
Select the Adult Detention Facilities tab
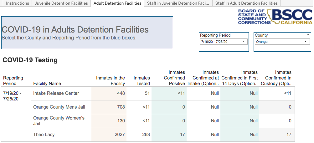click(117, 3)
